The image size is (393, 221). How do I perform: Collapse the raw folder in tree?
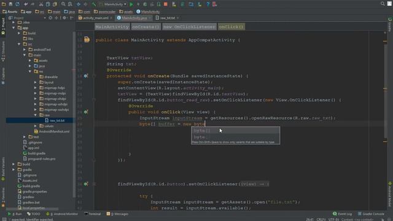pyautogui.click(x=36, y=115)
